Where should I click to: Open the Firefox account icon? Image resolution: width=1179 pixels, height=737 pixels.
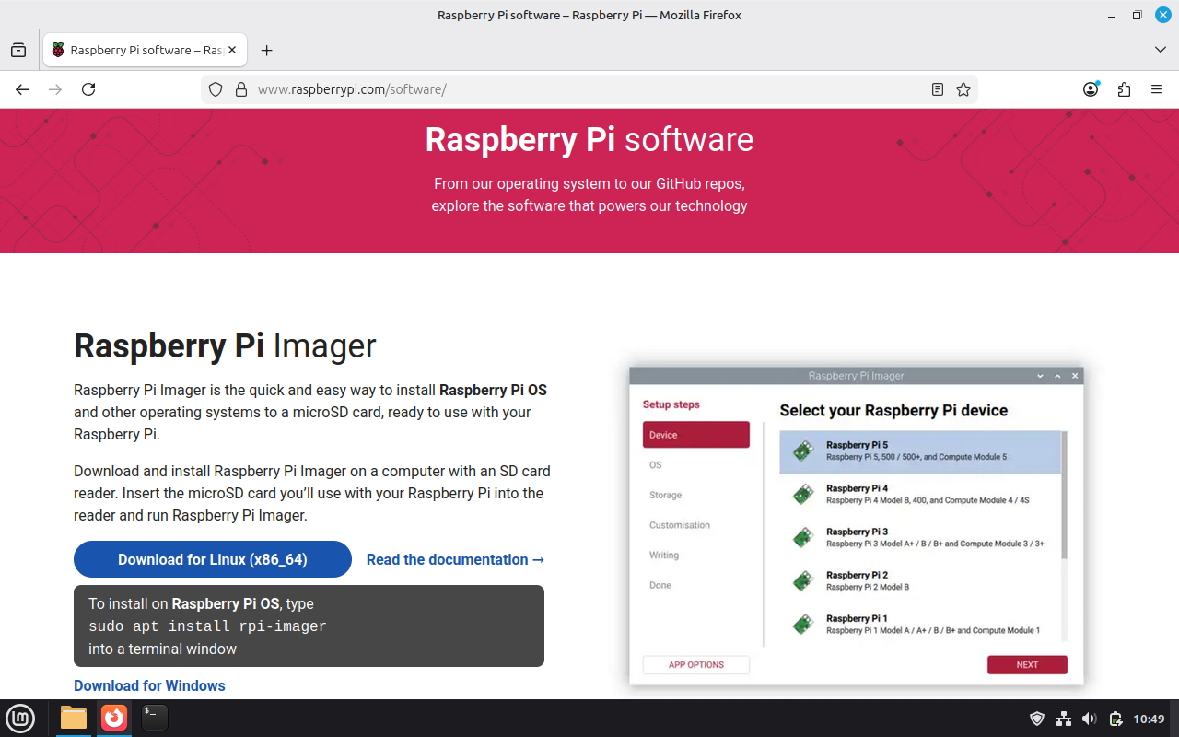tap(1091, 89)
